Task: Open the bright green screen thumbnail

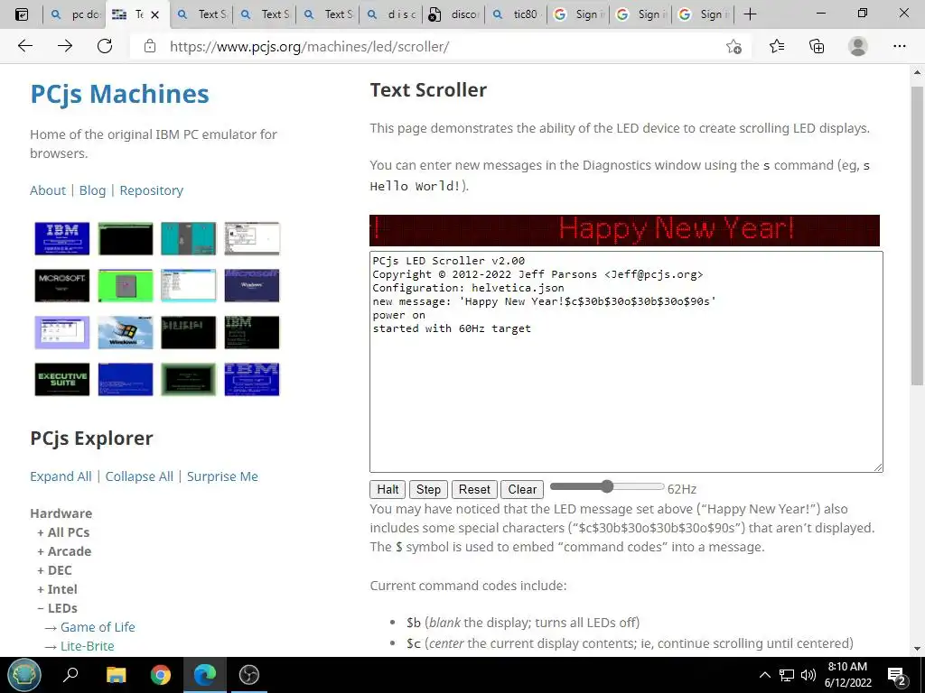Action: [x=126, y=285]
